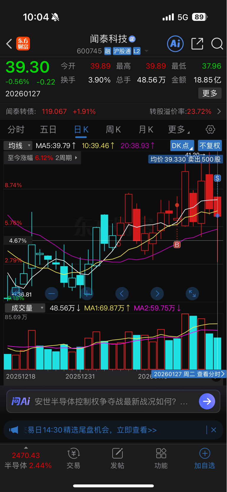The image size is (227, 492).
Task: Switch to 周K tab
Action: tap(113, 129)
